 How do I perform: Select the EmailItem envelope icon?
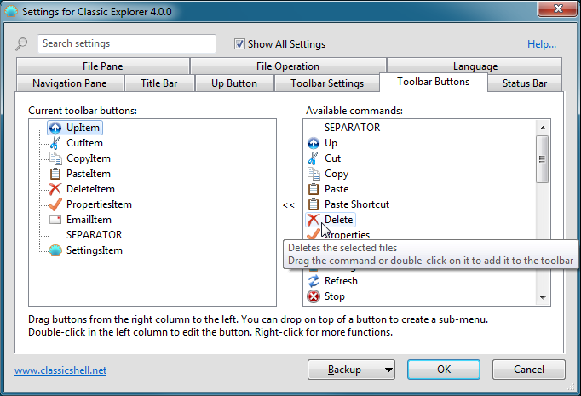pyautogui.click(x=56, y=220)
